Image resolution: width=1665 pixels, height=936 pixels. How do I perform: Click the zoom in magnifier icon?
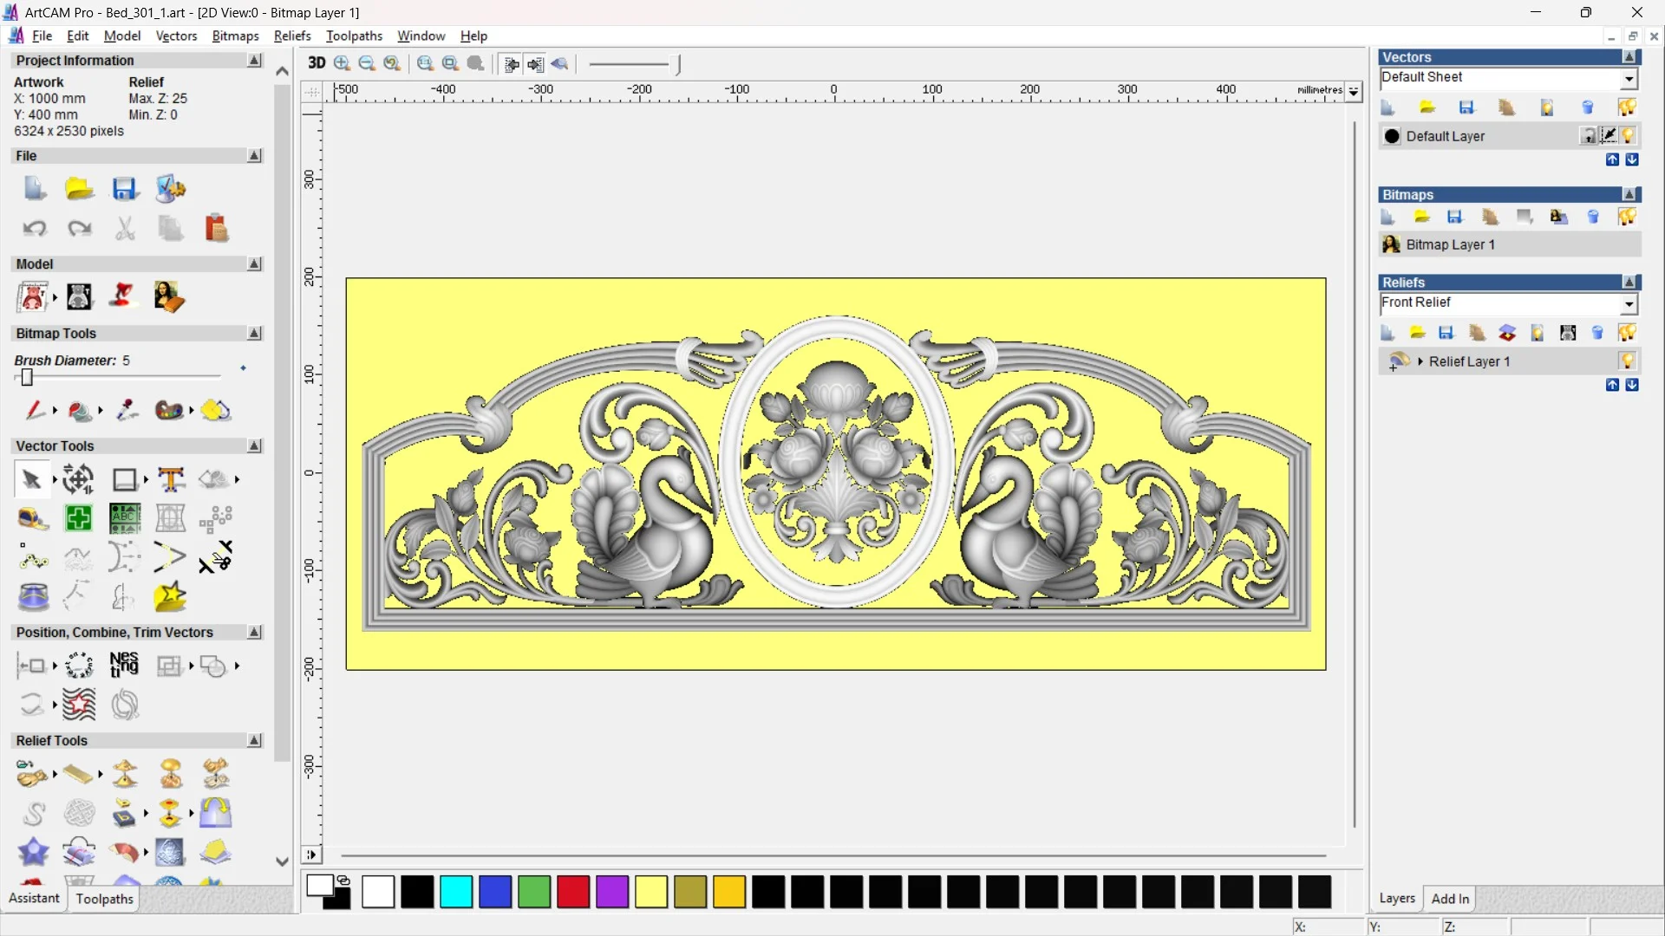[x=343, y=63]
